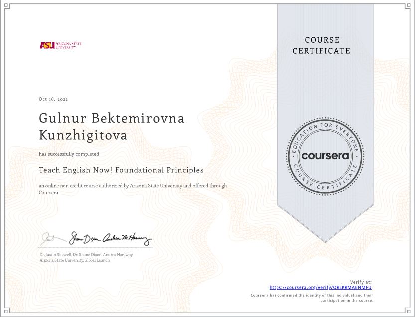The image size is (415, 317).
Task: Click the name 'Gulnur Bektemirovna'
Action: point(112,118)
